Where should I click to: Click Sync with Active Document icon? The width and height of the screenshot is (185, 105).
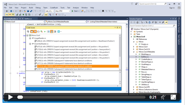(146, 22)
